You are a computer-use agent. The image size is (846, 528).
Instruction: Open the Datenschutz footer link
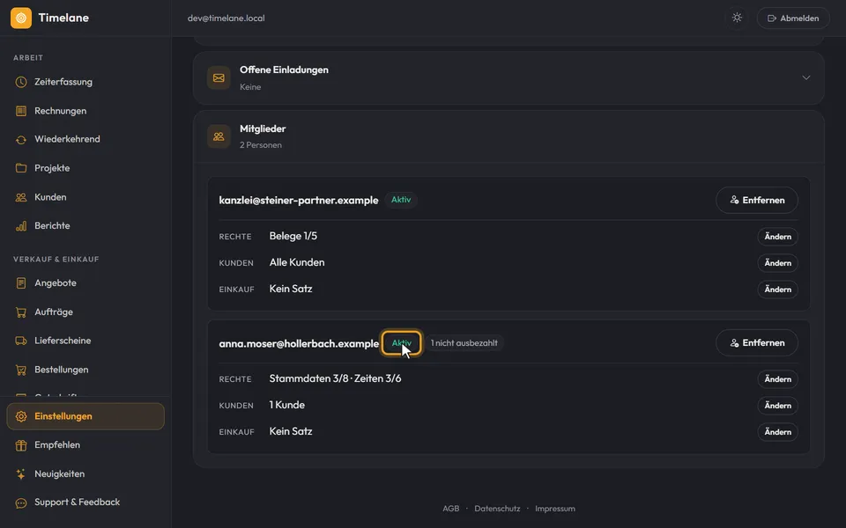tap(497, 509)
